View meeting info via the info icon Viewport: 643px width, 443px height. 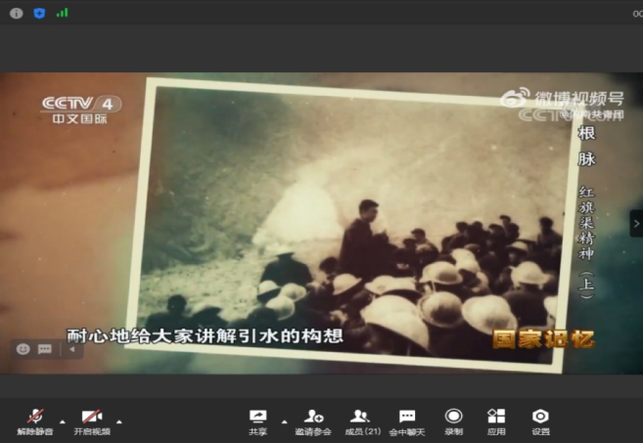pos(16,13)
